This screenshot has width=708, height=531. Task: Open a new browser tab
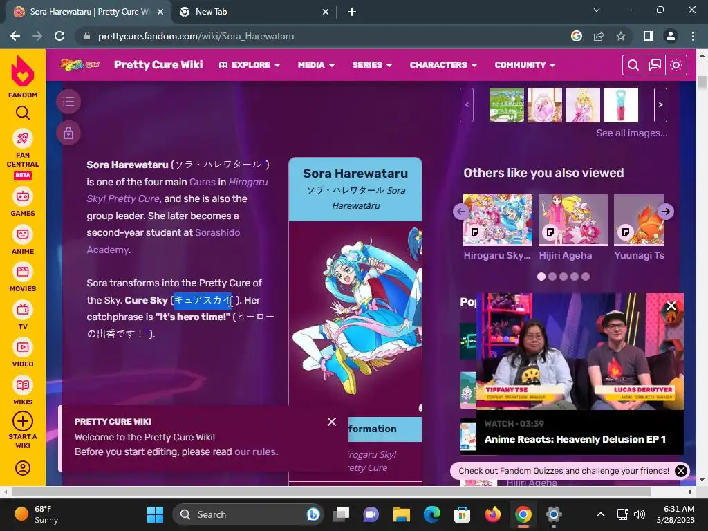(x=352, y=12)
